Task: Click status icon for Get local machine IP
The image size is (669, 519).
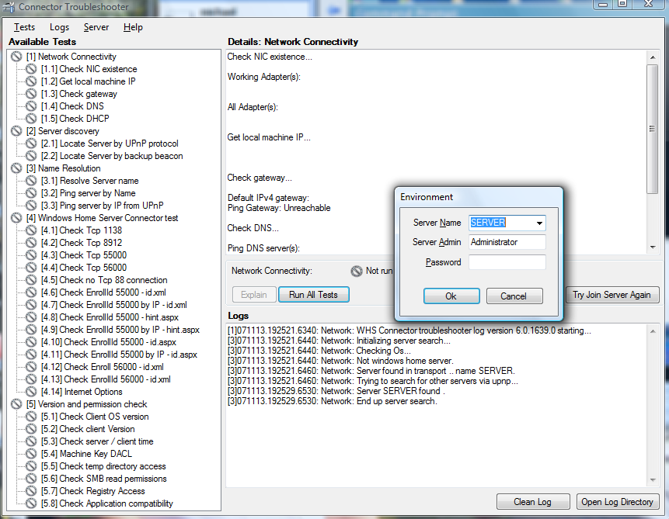Action: point(31,81)
